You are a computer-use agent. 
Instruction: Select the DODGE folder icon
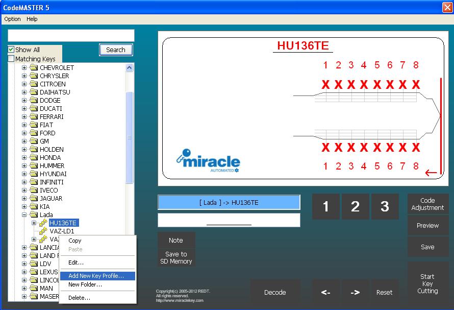(34, 100)
